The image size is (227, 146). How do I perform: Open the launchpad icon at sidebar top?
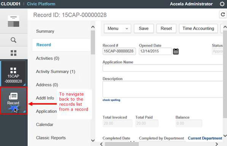pos(13,21)
